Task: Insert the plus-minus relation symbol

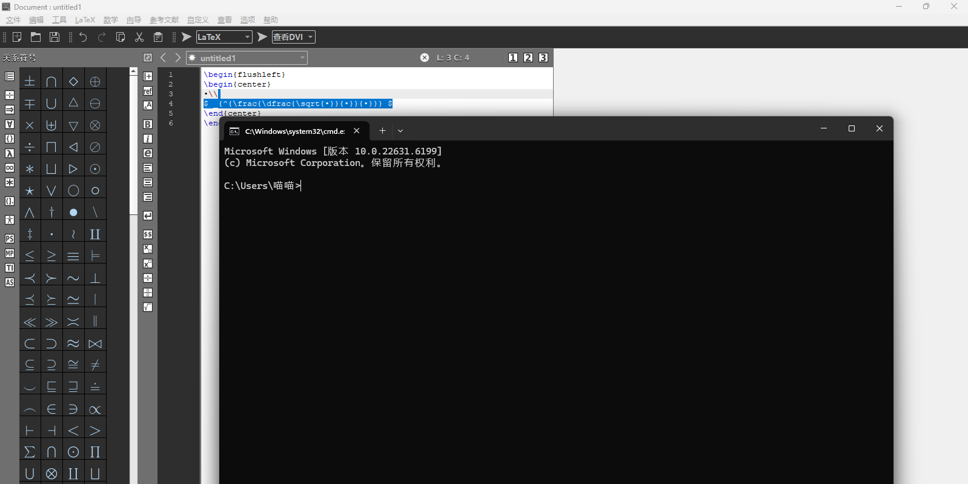Action: (30, 81)
